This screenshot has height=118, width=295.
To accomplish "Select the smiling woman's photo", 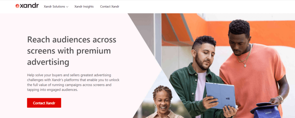I will pyautogui.click(x=163, y=102).
